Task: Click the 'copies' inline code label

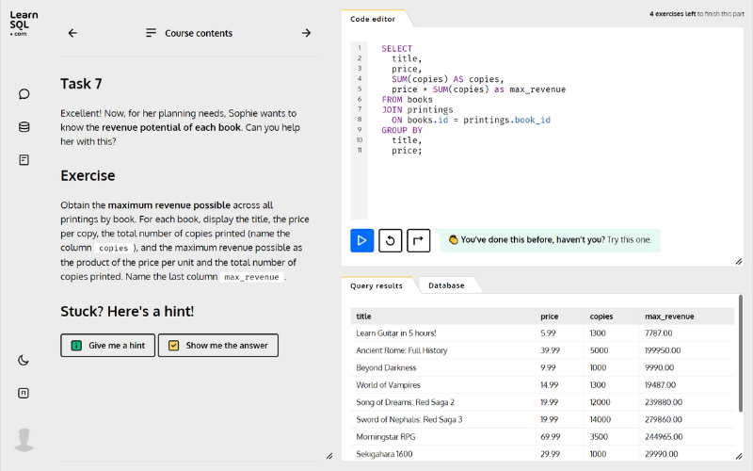Action: click(114, 248)
